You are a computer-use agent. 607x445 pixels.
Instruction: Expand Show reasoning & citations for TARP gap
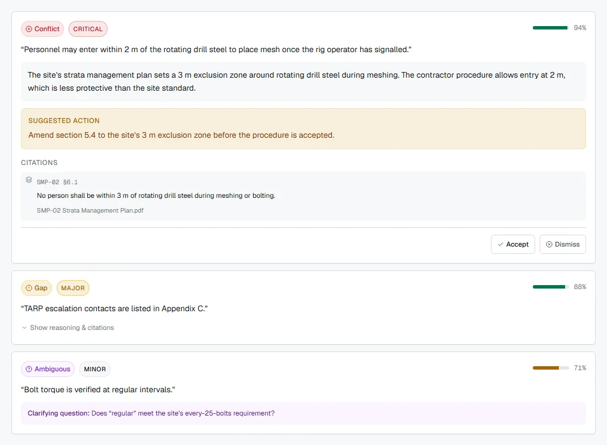point(68,328)
